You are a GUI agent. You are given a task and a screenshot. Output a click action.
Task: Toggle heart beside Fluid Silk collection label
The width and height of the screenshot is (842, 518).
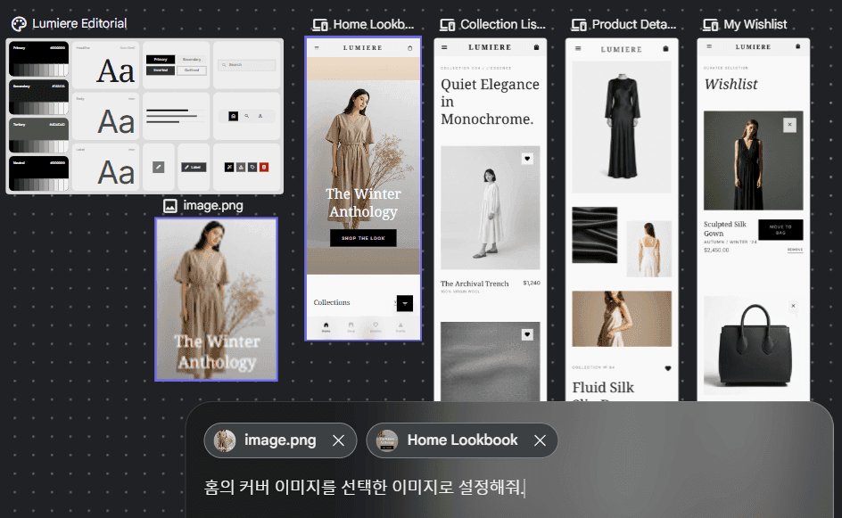point(667,367)
